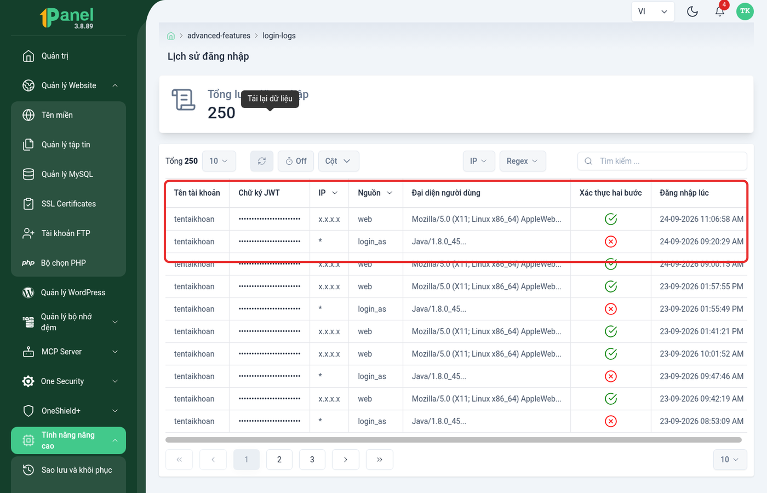Open the Cột columns dropdown
This screenshot has width=767, height=493.
pos(338,161)
